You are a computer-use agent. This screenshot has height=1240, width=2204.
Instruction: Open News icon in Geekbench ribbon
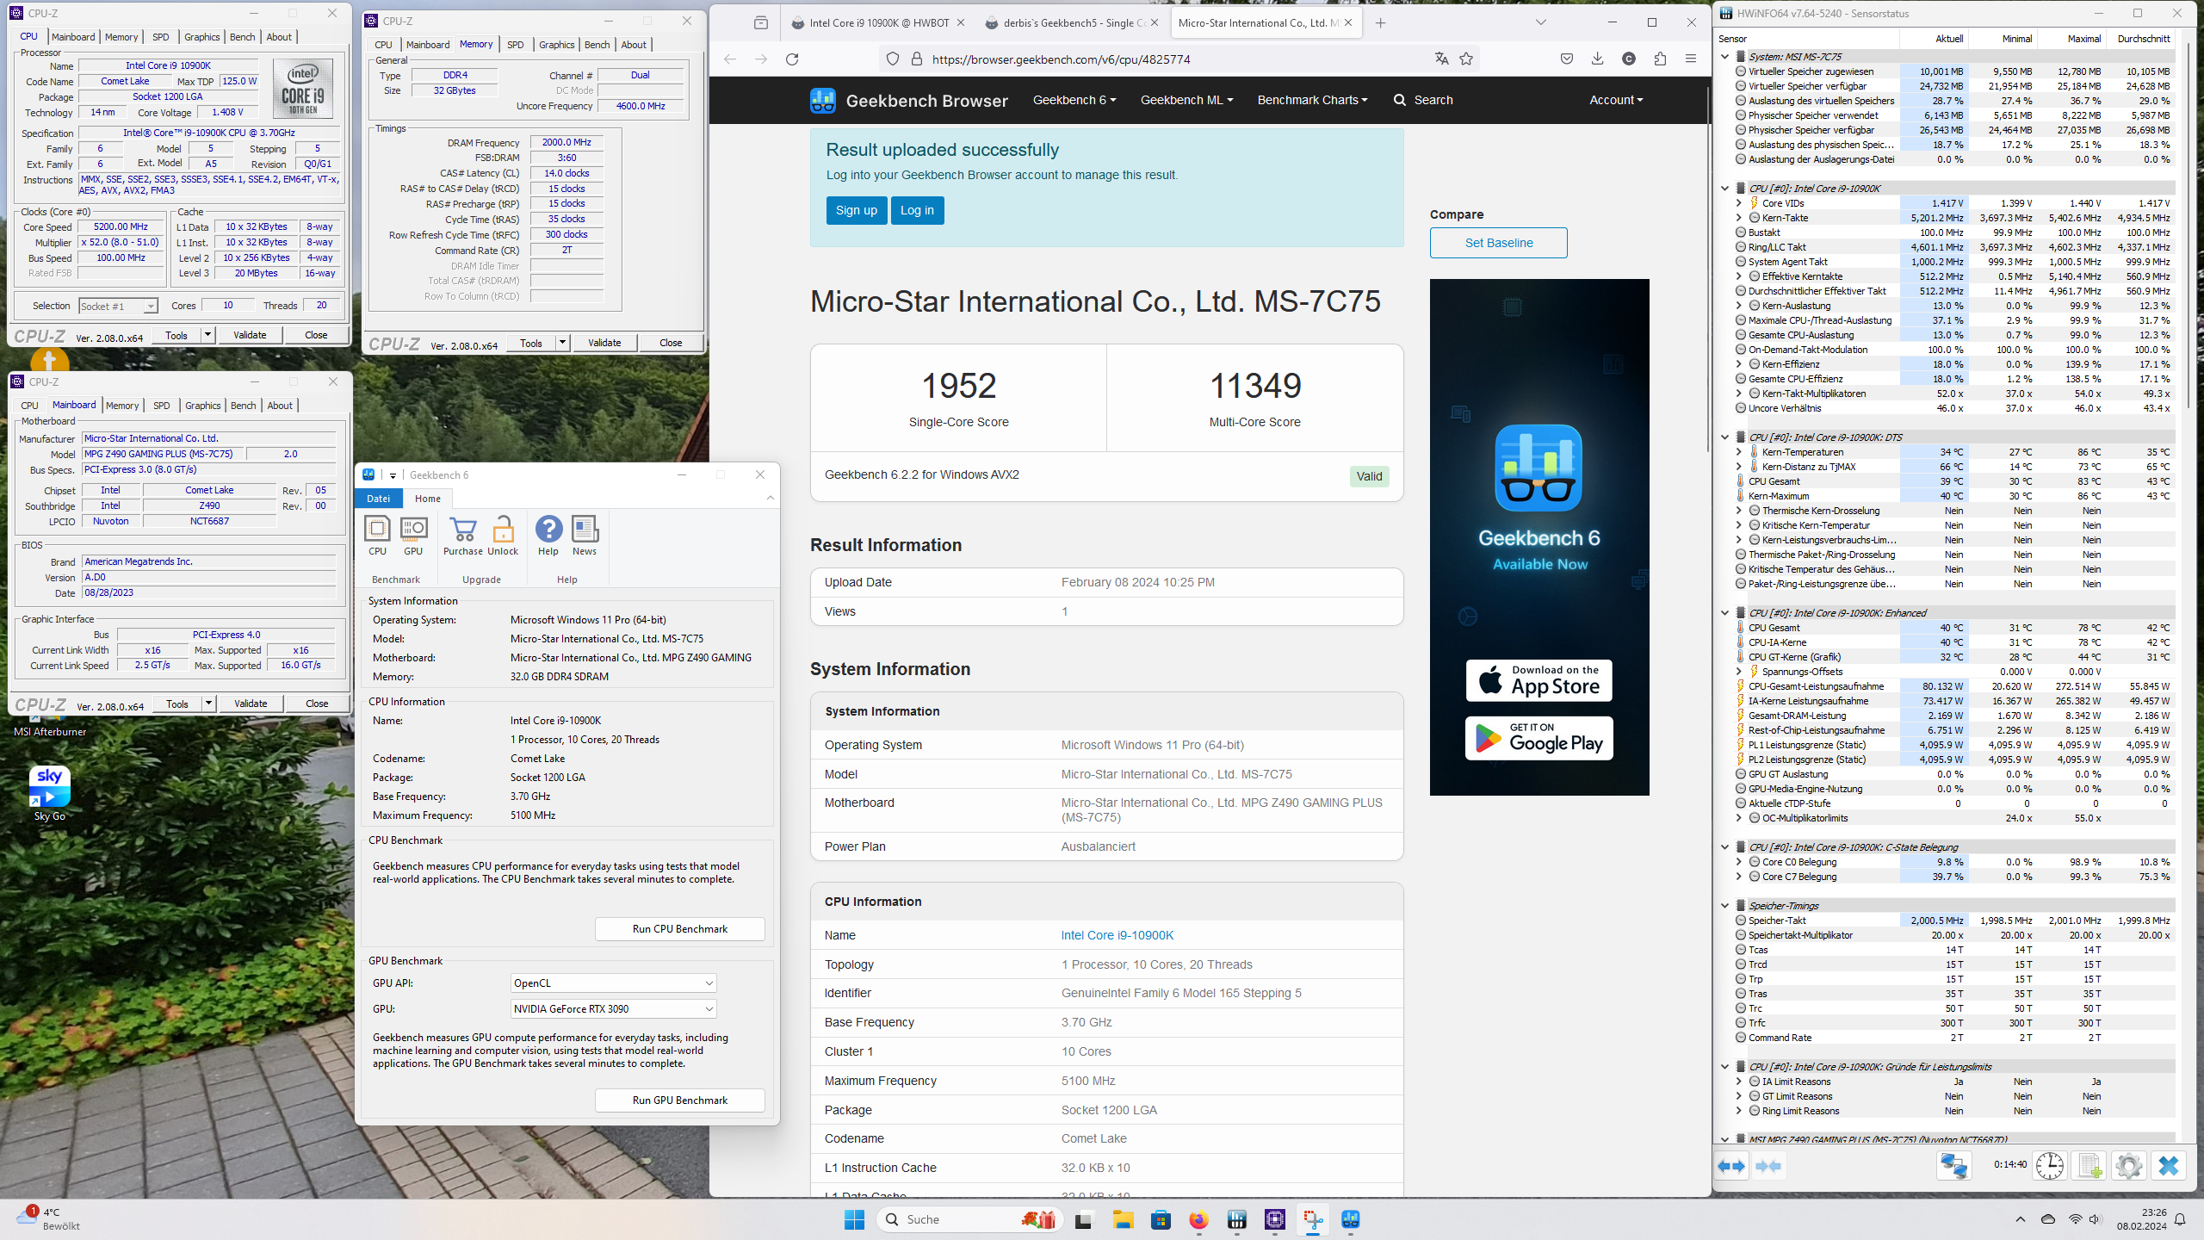coord(585,536)
